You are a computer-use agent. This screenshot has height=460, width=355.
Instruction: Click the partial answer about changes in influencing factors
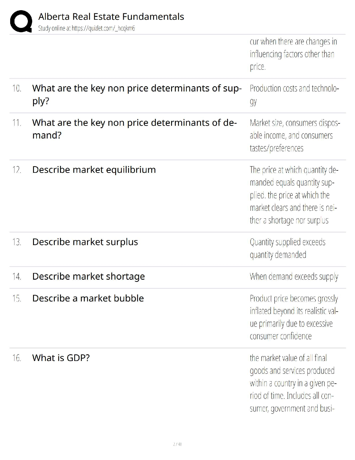point(293,54)
